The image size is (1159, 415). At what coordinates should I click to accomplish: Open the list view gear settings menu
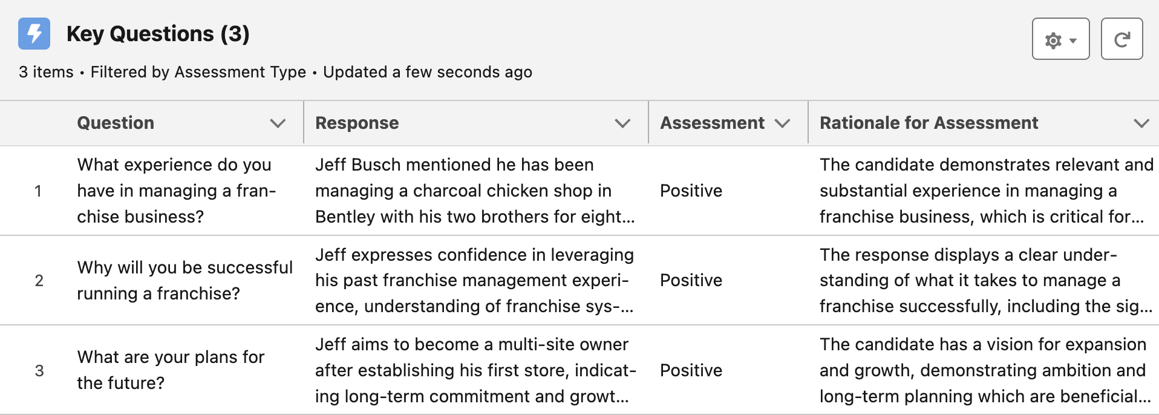click(1060, 39)
